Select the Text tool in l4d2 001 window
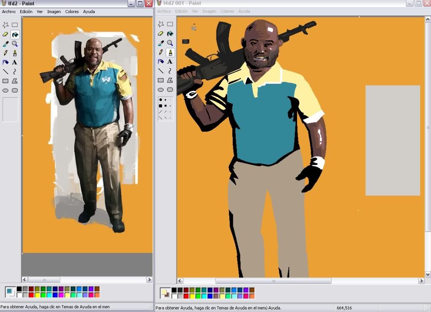The image size is (431, 312). click(170, 61)
